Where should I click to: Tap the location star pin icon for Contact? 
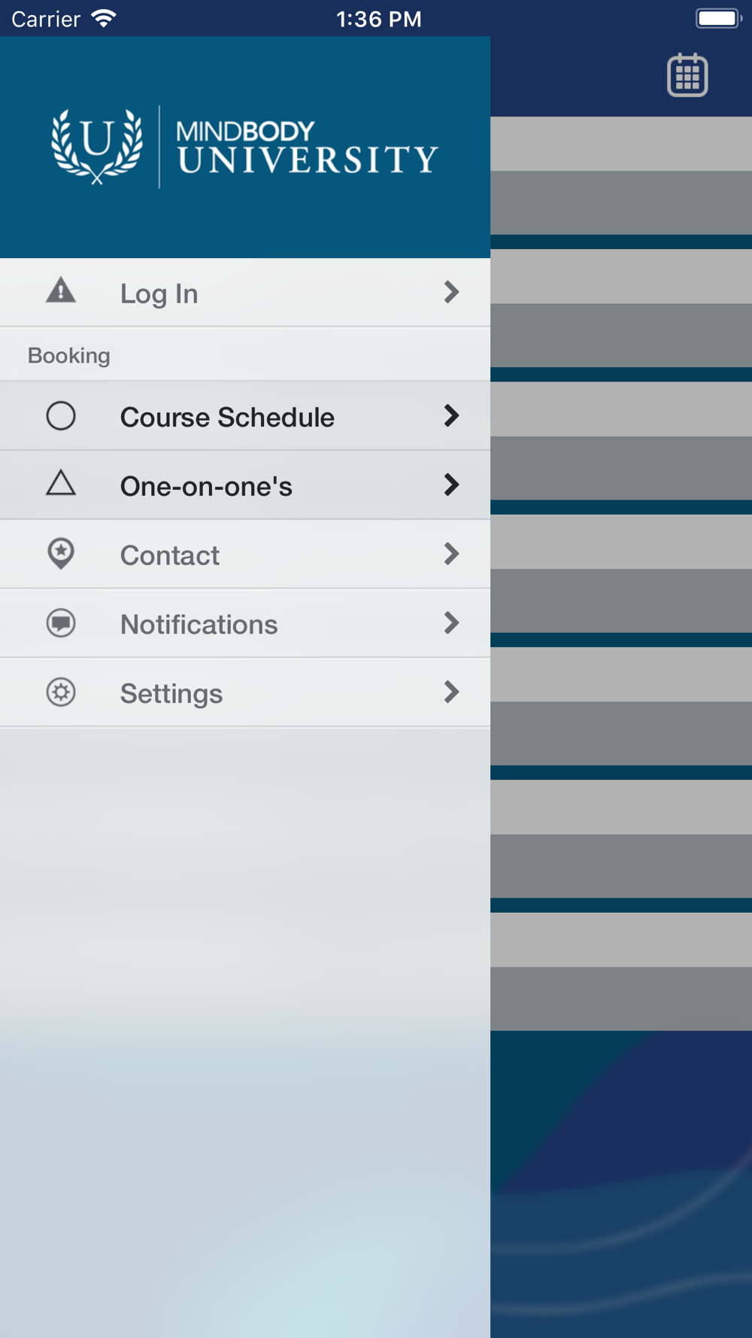61,554
